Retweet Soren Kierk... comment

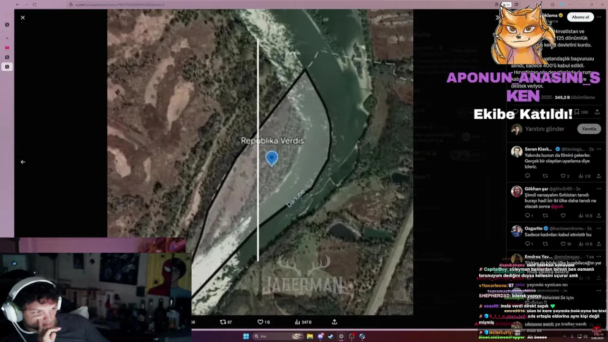coord(545,176)
